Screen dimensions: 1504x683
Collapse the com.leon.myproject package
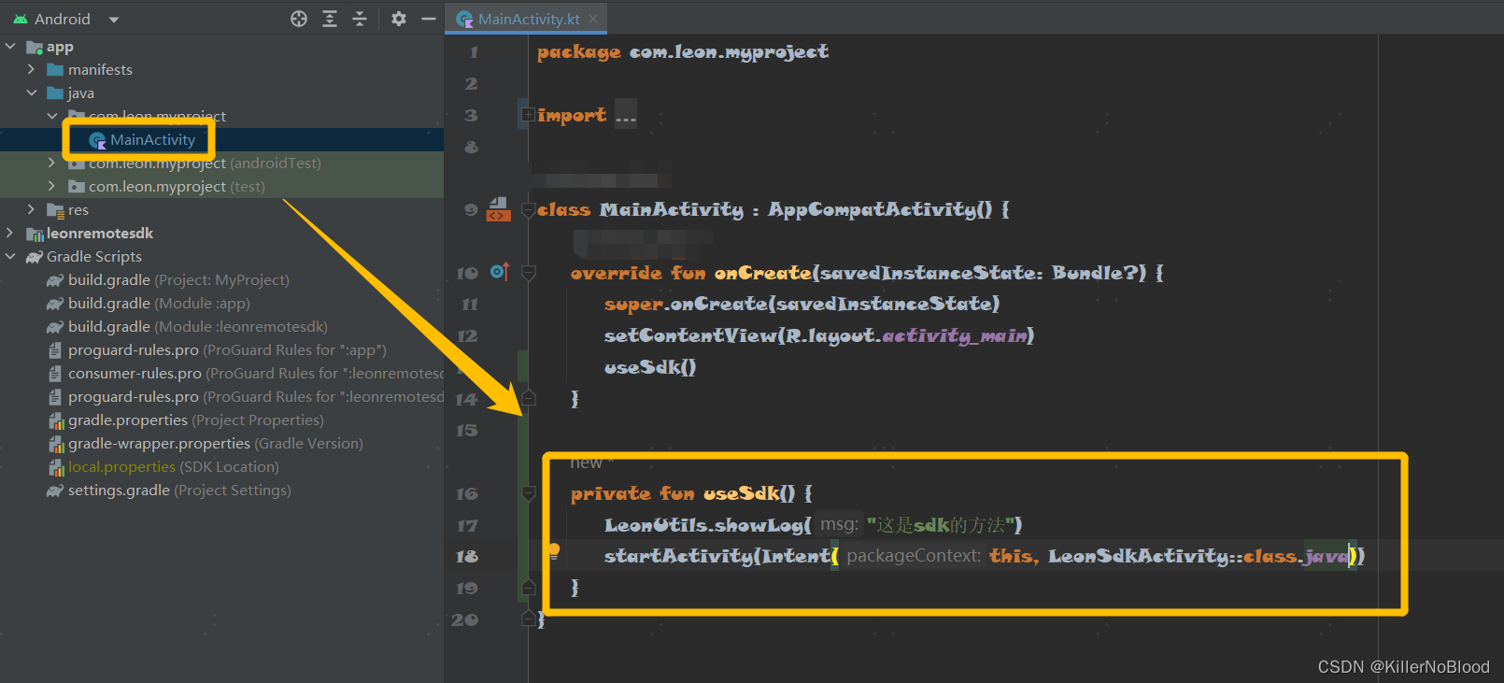52,116
